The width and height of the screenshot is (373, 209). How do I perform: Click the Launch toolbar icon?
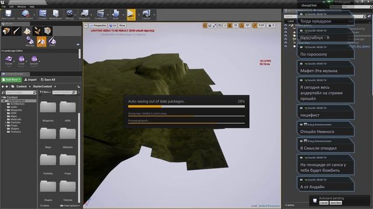(x=146, y=15)
